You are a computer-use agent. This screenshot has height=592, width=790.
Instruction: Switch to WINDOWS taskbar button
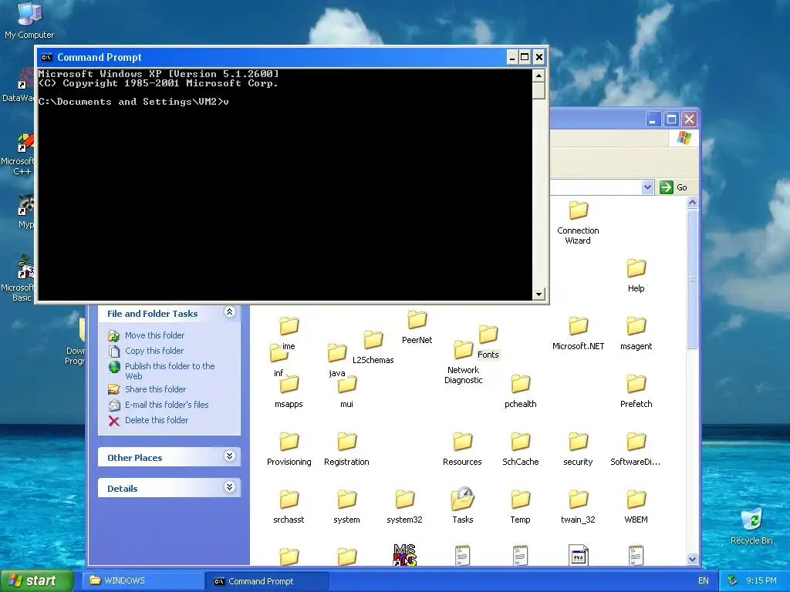[143, 580]
